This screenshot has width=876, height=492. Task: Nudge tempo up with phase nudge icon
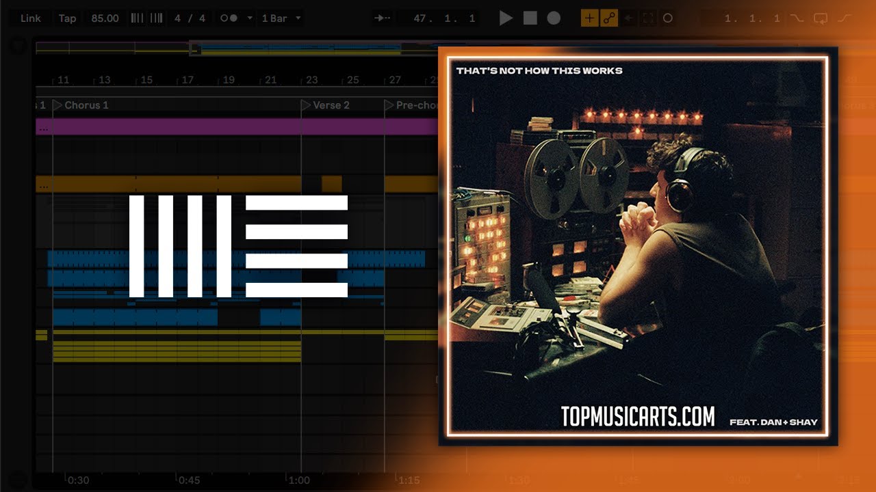pyautogui.click(x=157, y=18)
